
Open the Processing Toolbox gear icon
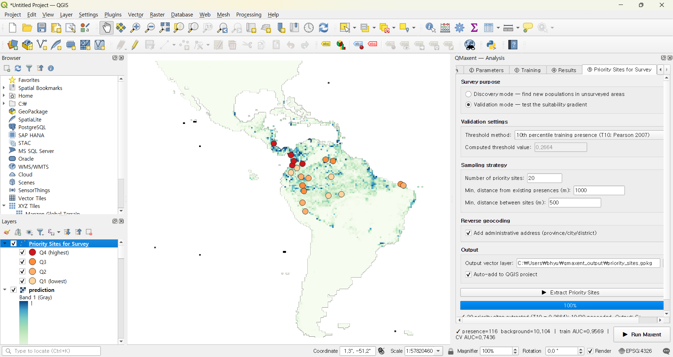[x=460, y=28]
